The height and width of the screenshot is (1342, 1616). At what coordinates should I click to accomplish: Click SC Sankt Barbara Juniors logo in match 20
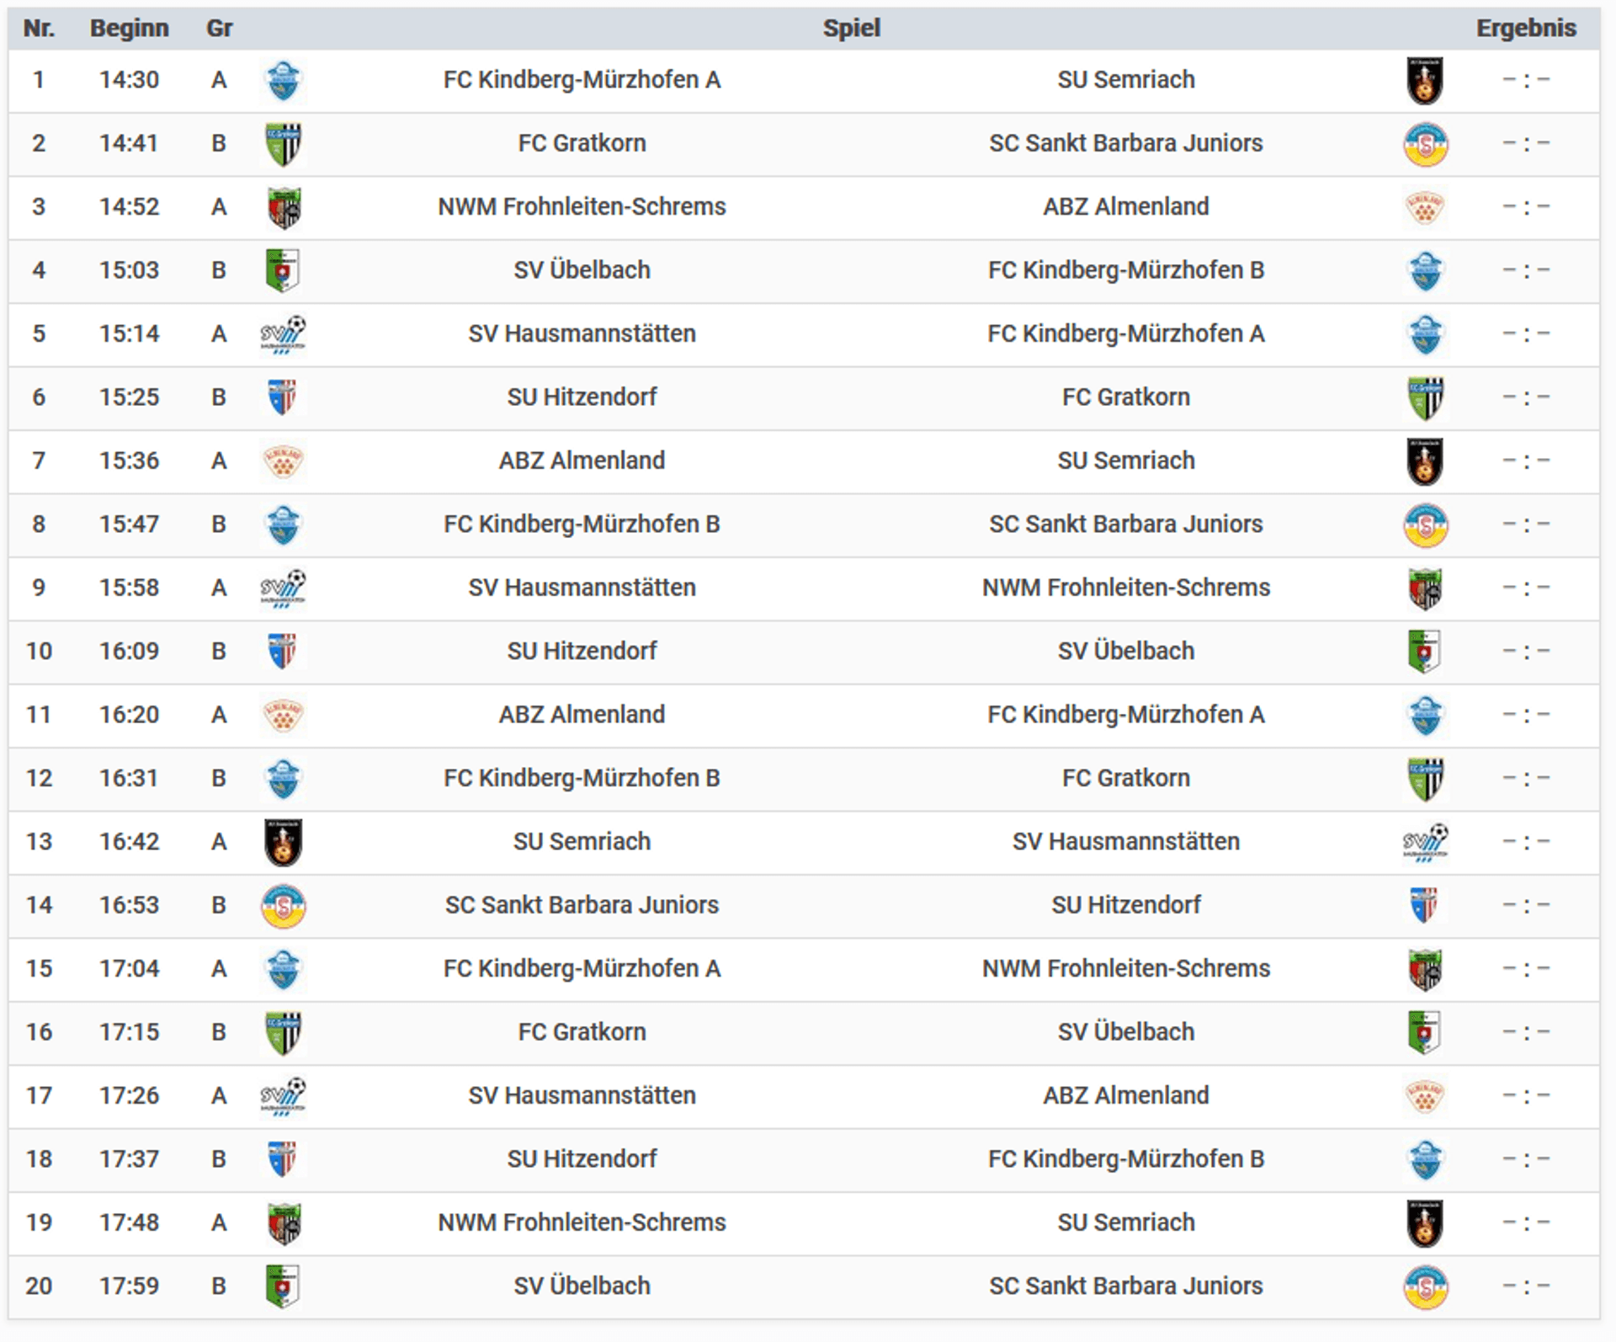click(x=1425, y=1286)
